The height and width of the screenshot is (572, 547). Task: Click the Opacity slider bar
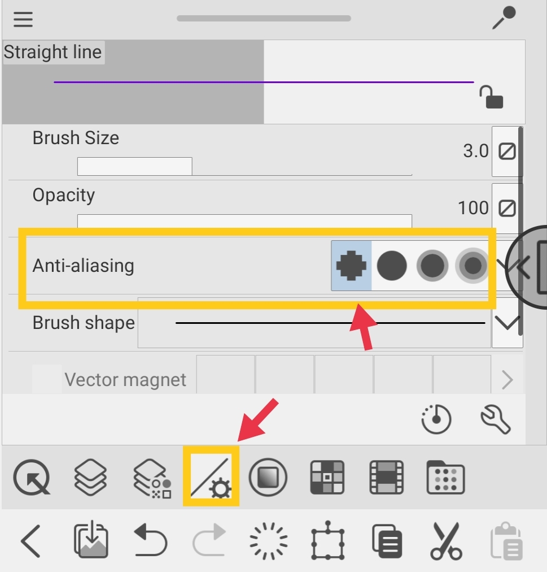pos(244,221)
